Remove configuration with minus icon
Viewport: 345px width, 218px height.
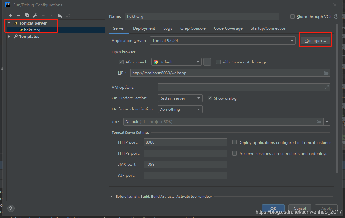(18, 15)
